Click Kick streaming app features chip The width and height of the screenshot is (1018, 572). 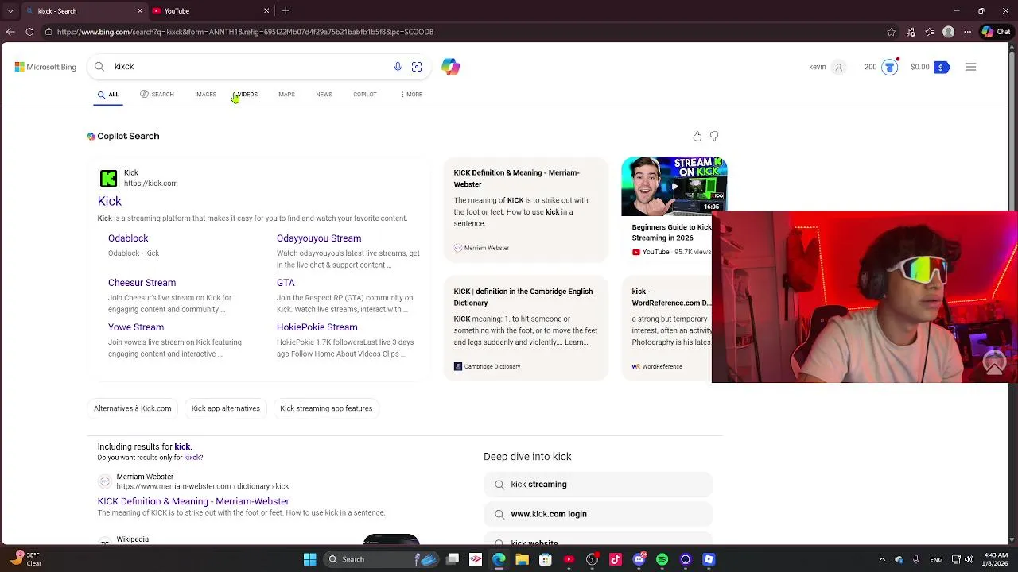[326, 408]
